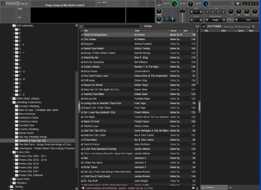This screenshot has height=190, width=261.
Task: Click the Master volume knob with blue ring
Action: [x=206, y=4]
